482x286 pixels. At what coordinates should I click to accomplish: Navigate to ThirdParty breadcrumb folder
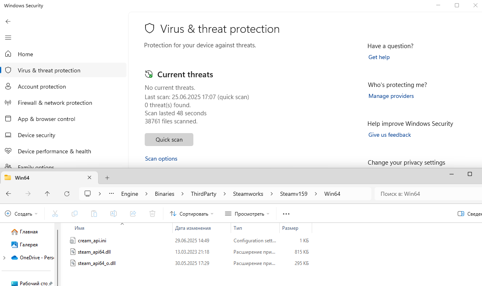[204, 194]
